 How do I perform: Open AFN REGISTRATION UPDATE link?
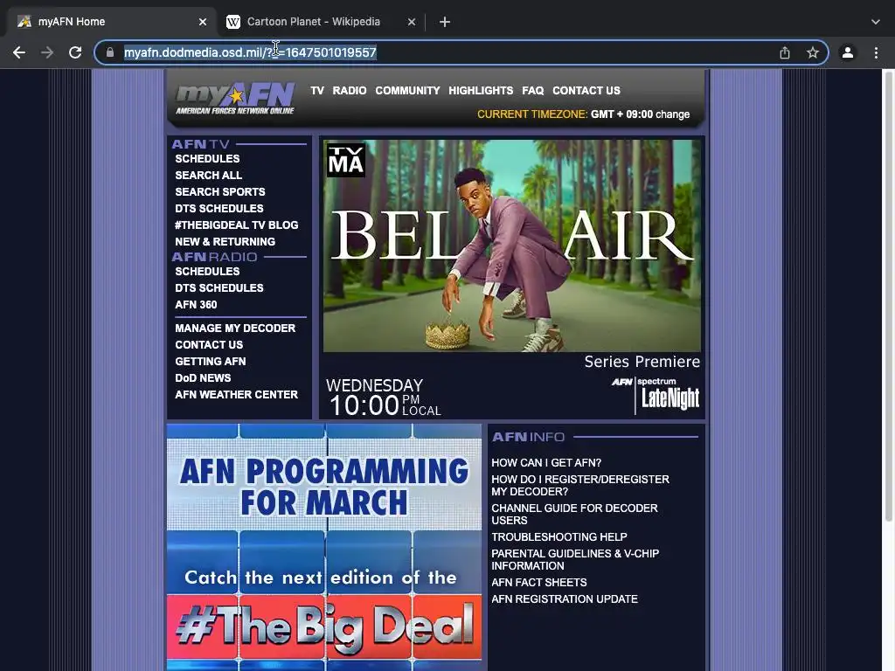(x=565, y=599)
